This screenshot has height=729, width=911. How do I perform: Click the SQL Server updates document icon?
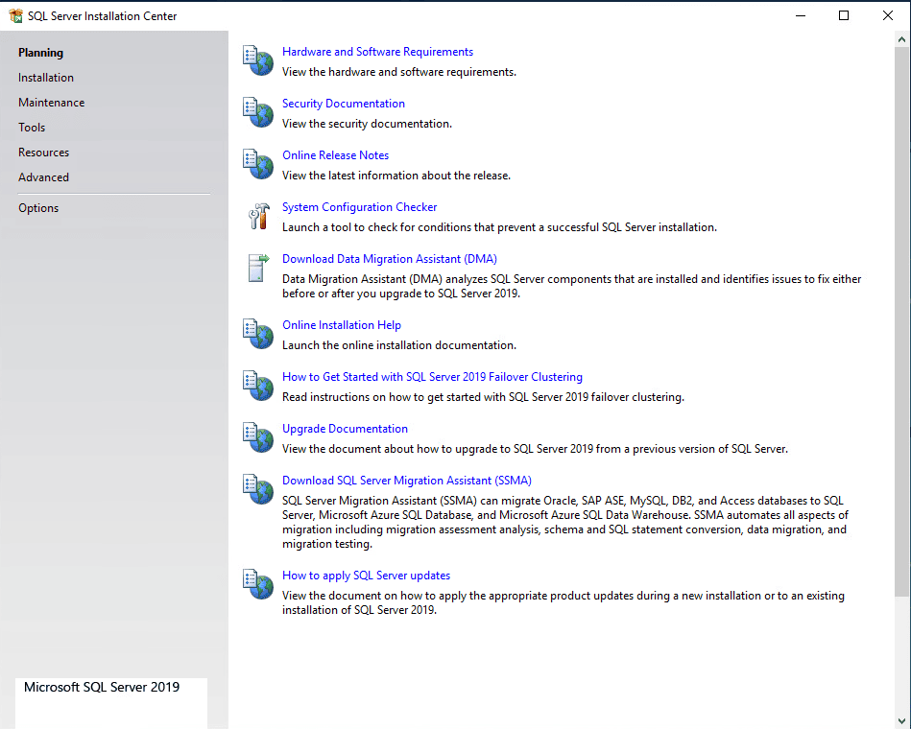coord(258,584)
